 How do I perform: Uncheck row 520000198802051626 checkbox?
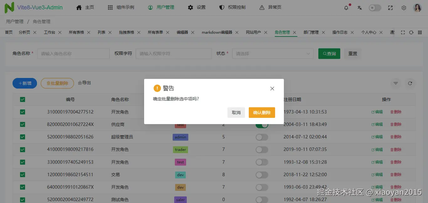coord(23,137)
